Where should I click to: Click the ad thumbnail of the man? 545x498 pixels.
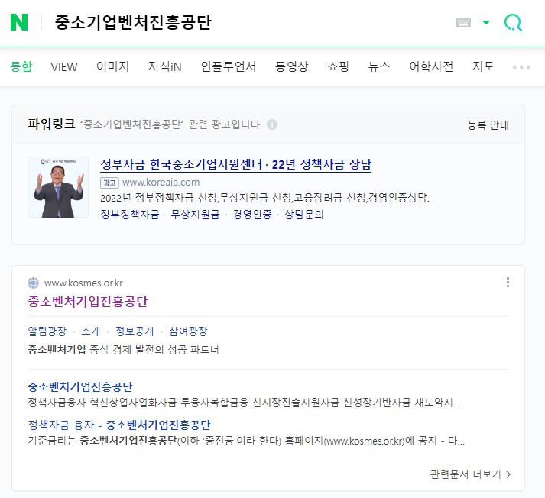(x=58, y=187)
